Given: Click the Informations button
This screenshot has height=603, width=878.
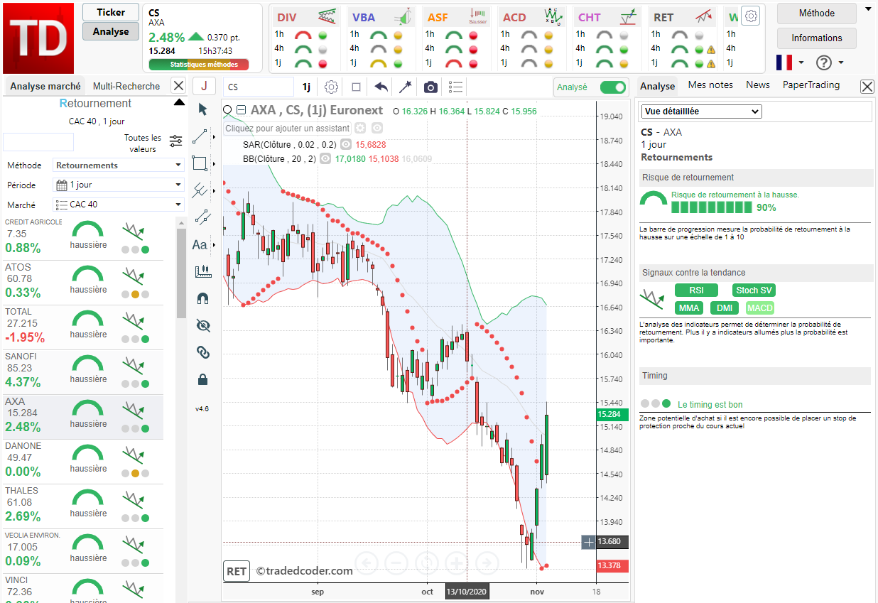Looking at the screenshot, I should [x=817, y=38].
